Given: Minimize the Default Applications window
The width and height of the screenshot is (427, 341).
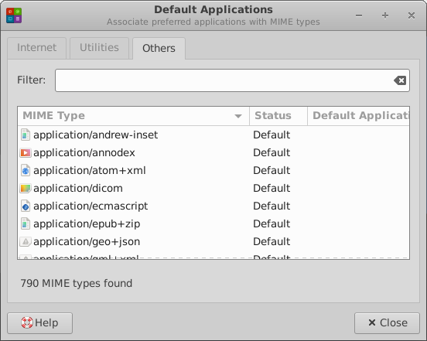Looking at the screenshot, I should point(359,15).
